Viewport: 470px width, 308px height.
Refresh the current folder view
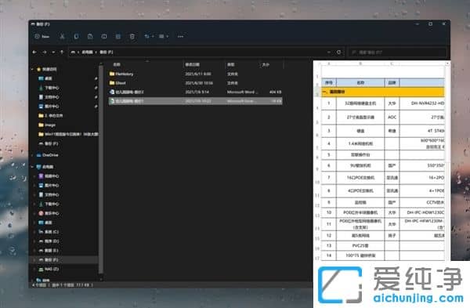[338, 53]
